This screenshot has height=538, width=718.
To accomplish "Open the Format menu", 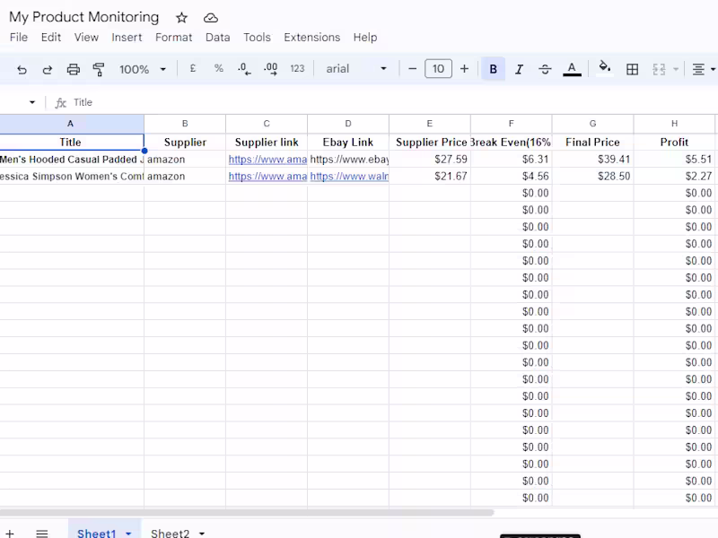I will 173,37.
